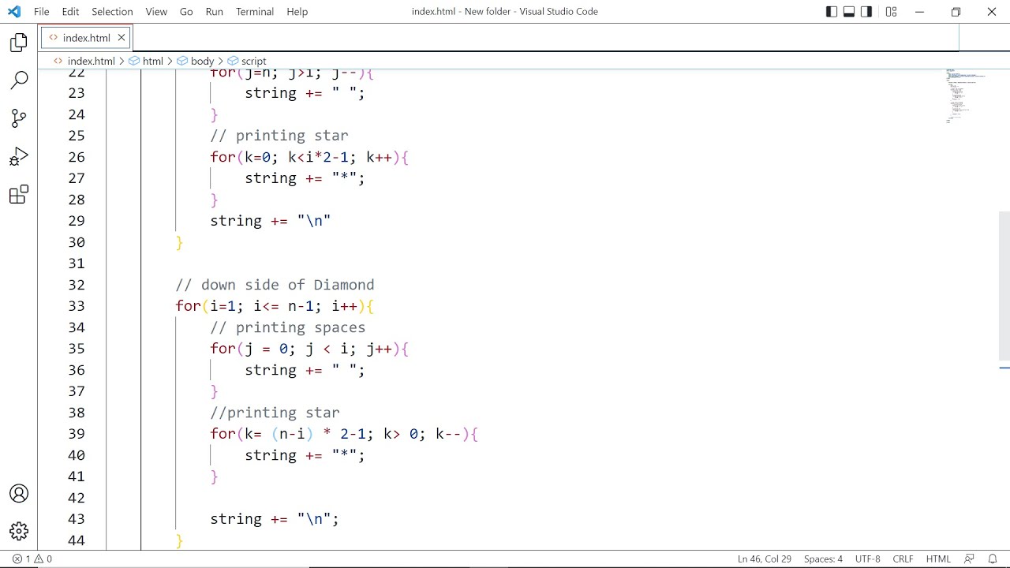The image size is (1010, 568).
Task: Change language mode via HTML
Action: click(x=938, y=559)
